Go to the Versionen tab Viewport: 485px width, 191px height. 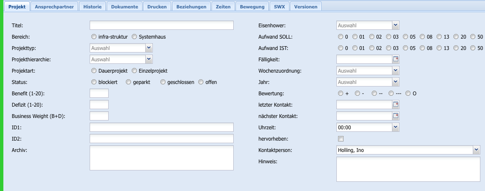point(306,7)
